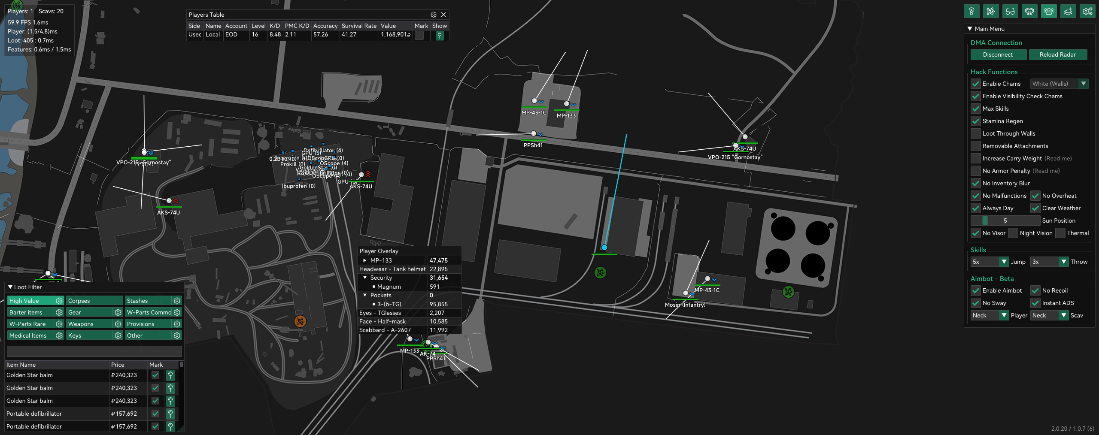Enable Removable Attachments checkbox
Screen dimensions: 1099x435
pyautogui.click(x=976, y=146)
